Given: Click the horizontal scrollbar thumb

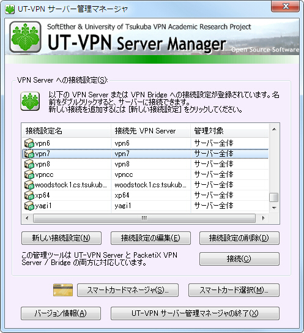Looking at the screenshot, I should [144, 218].
